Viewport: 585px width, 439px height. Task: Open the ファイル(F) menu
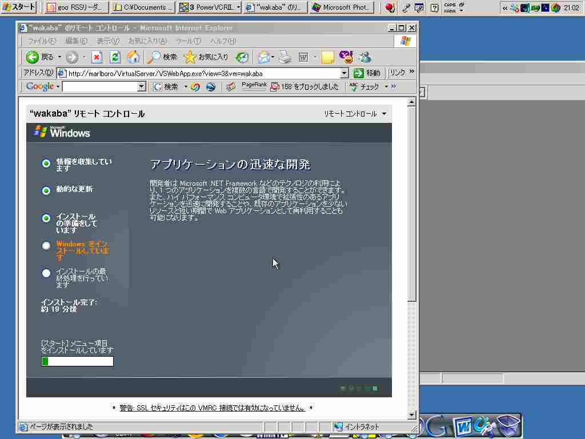coord(41,41)
